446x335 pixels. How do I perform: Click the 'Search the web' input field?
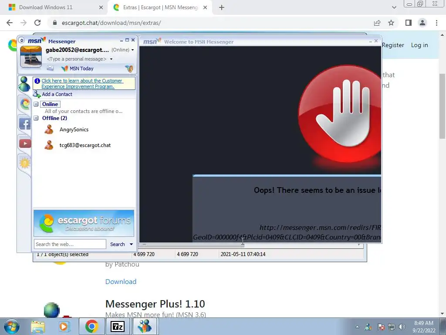[x=70, y=244]
